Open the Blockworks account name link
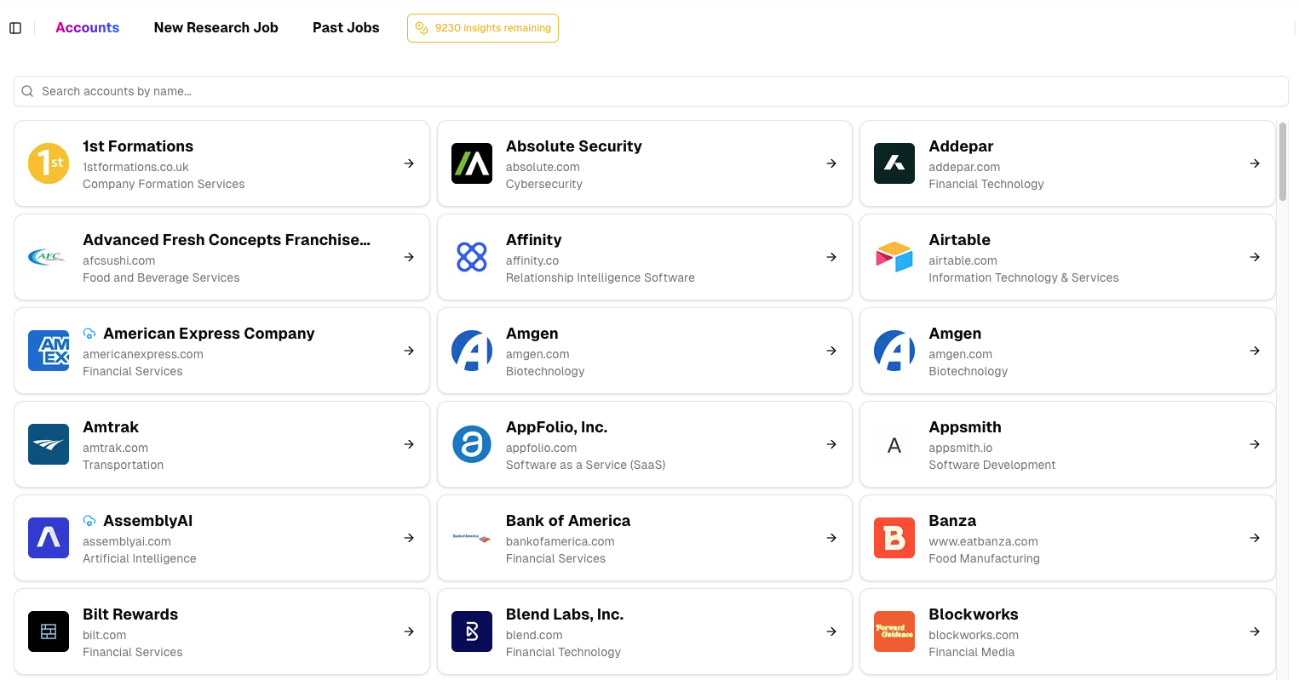 pyautogui.click(x=973, y=614)
